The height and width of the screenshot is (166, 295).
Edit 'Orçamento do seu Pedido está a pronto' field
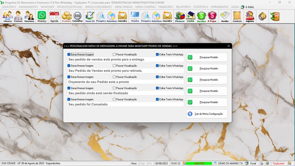click(125, 82)
